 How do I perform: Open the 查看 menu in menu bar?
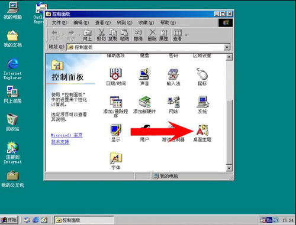coord(103,22)
